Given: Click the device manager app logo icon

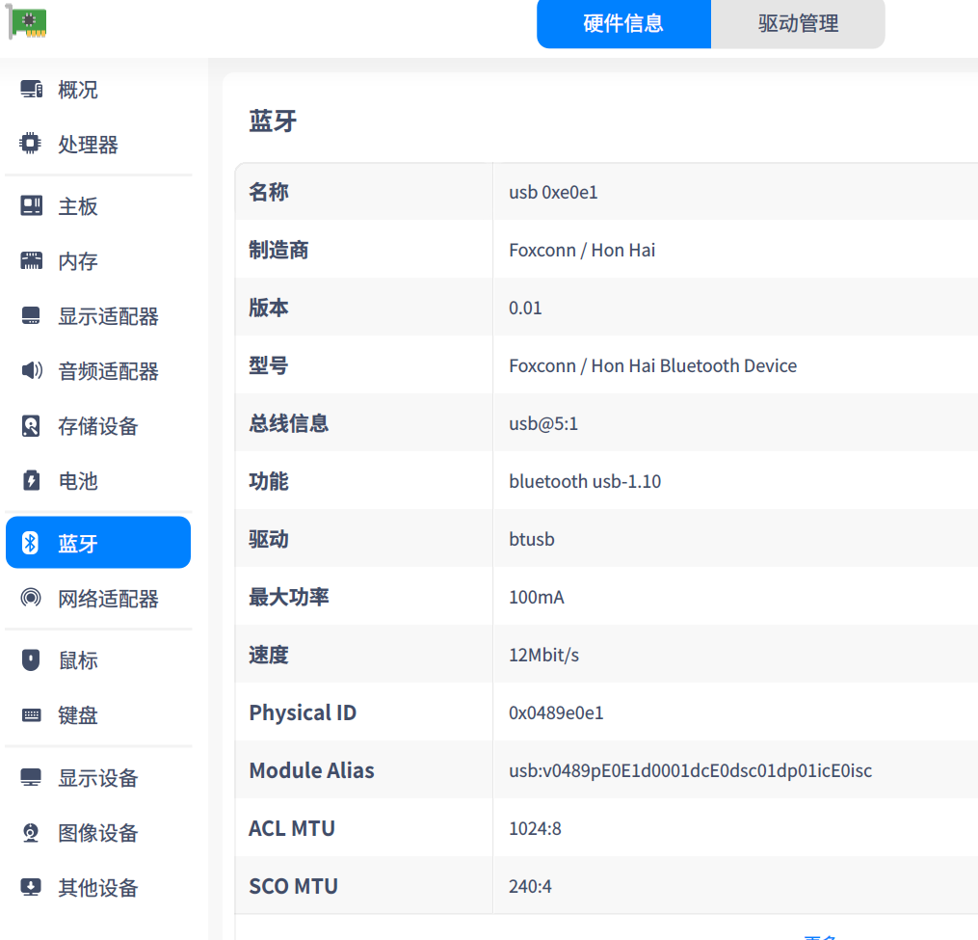Looking at the screenshot, I should (27, 22).
